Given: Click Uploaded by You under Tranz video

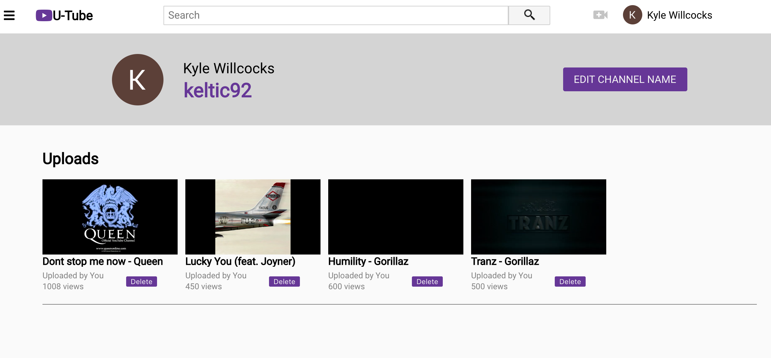Looking at the screenshot, I should (x=502, y=275).
